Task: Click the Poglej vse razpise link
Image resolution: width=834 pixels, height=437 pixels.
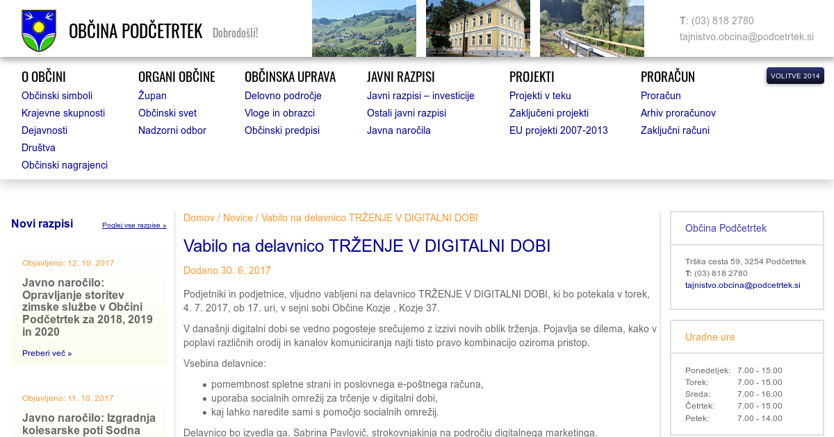Action: (x=134, y=225)
